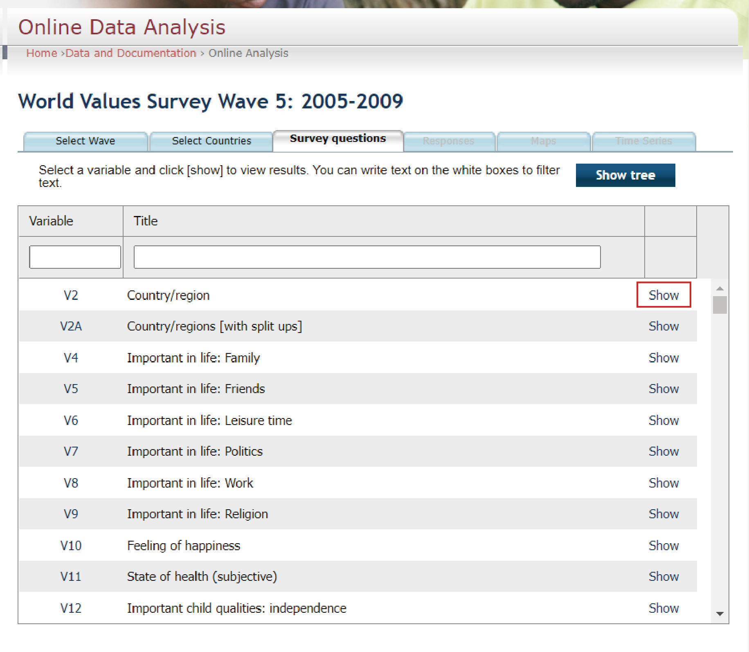Image resolution: width=749 pixels, height=652 pixels.
Task: Show results for V8 Work
Action: tap(664, 483)
